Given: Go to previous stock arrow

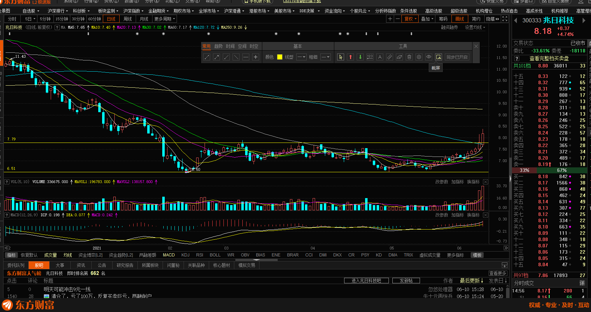Looking at the screenshot, I should [x=515, y=21].
